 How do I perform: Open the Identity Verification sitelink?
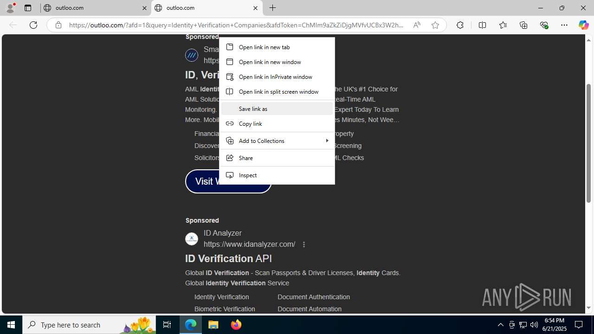[x=221, y=297]
